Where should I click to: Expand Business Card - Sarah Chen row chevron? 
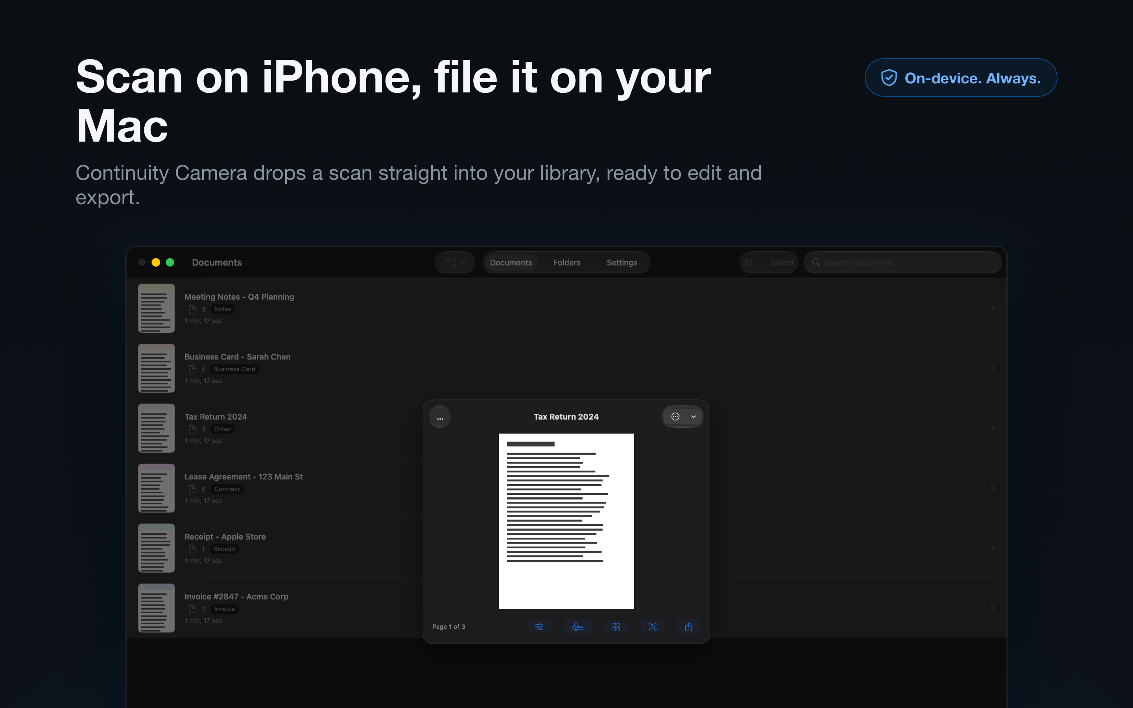pos(992,368)
